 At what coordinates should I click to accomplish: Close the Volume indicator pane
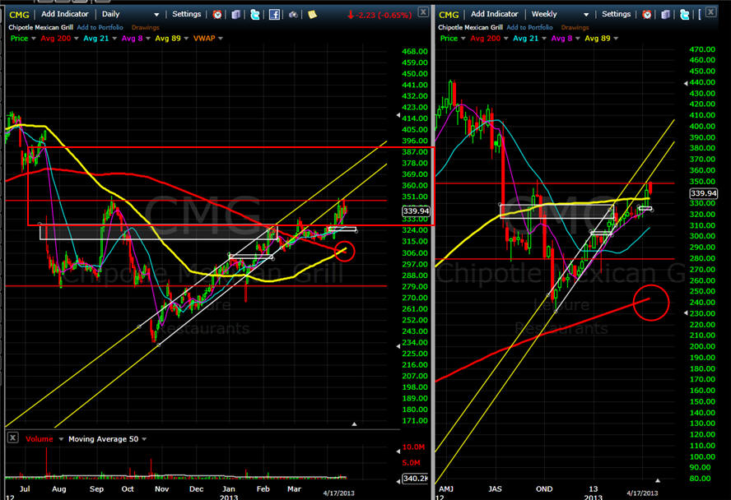tap(13, 438)
